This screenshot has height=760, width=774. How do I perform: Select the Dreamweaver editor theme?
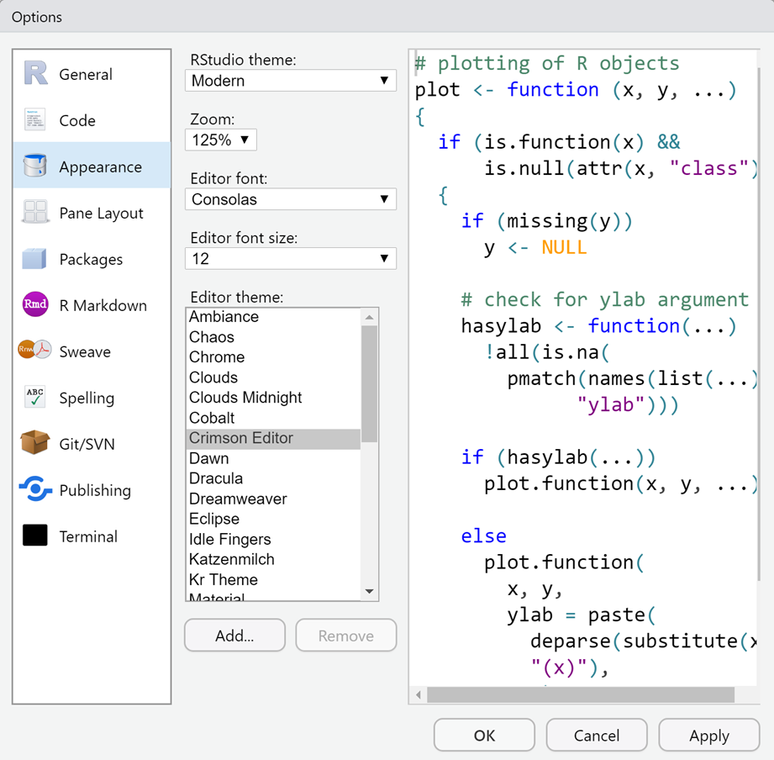click(x=273, y=499)
